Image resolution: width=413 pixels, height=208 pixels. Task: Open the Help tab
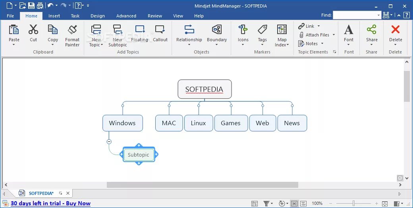199,16
